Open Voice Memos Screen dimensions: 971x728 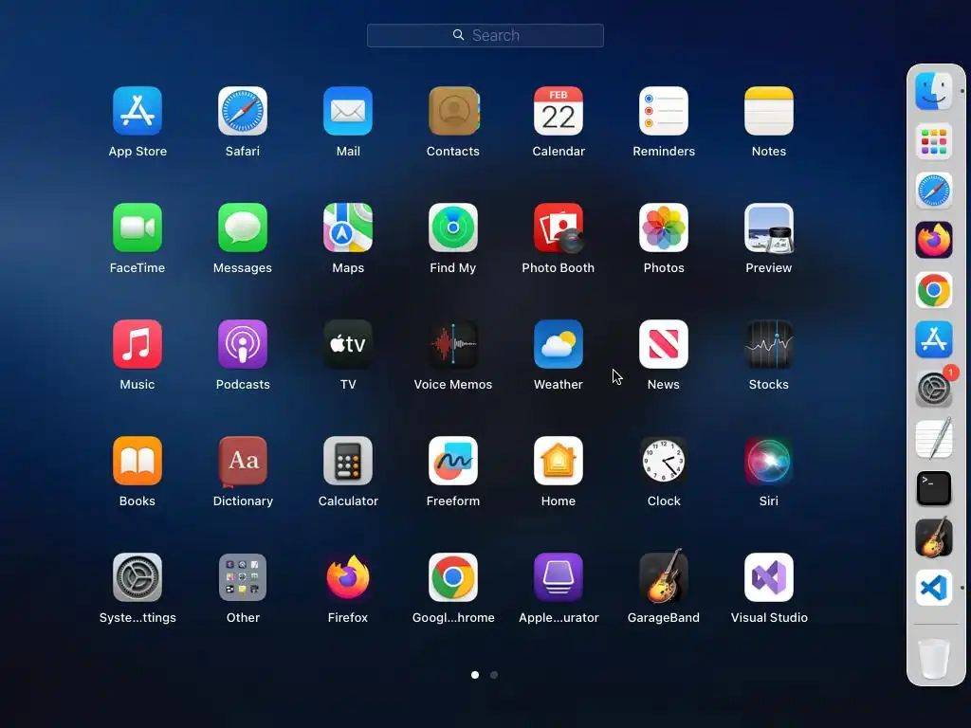[453, 344]
